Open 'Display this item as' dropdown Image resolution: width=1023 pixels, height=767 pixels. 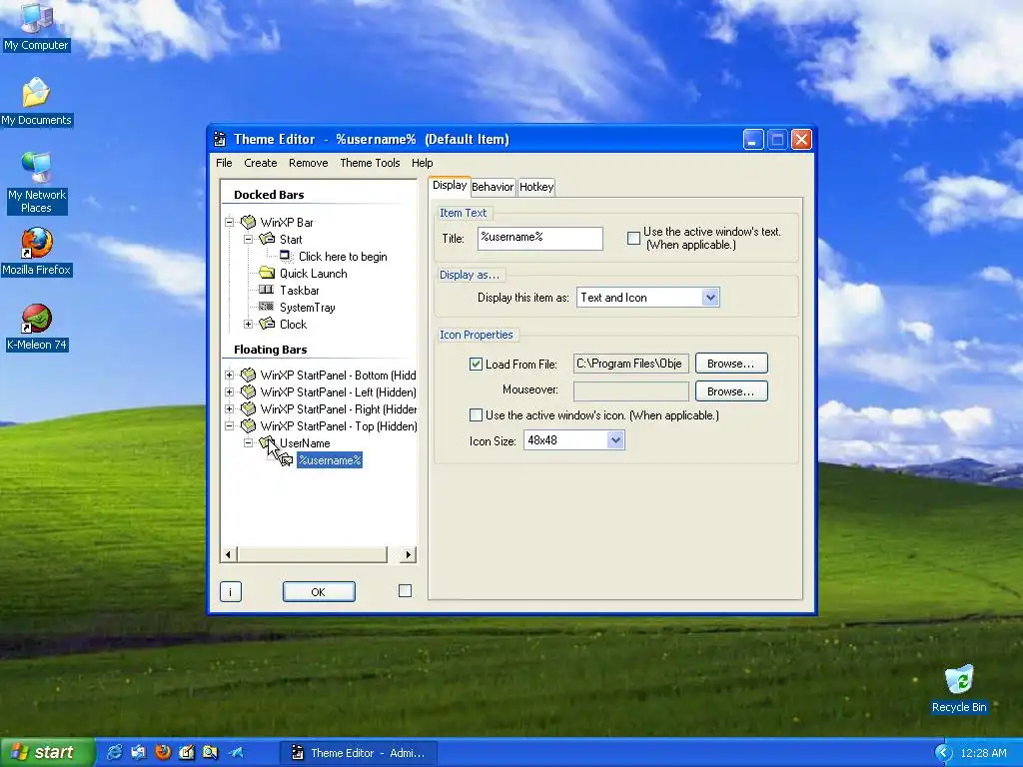(710, 298)
